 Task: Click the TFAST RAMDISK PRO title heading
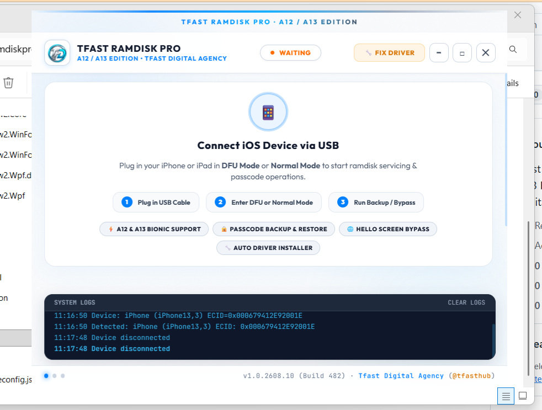coord(129,49)
